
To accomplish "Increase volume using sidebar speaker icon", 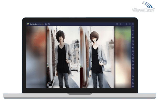I will [133, 31].
